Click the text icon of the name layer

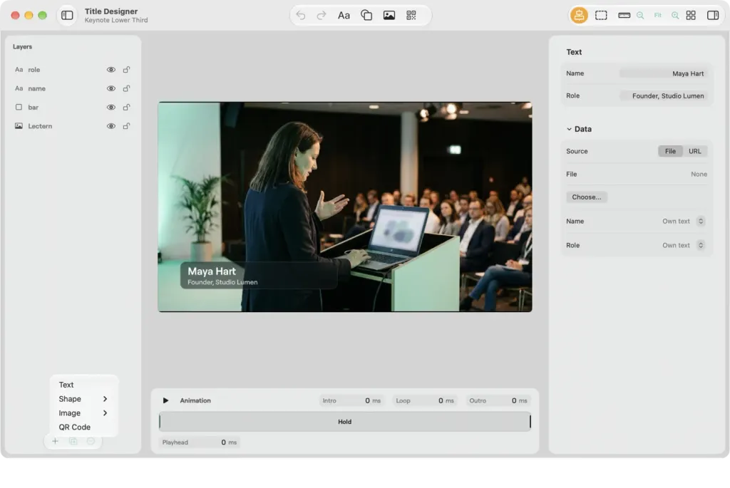(19, 88)
